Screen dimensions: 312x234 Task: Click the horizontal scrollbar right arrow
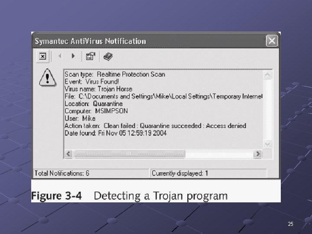[258, 154]
